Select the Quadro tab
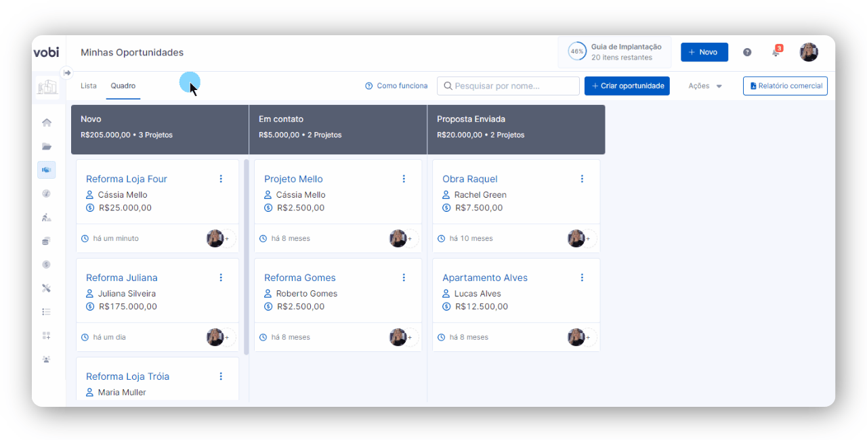 123,86
